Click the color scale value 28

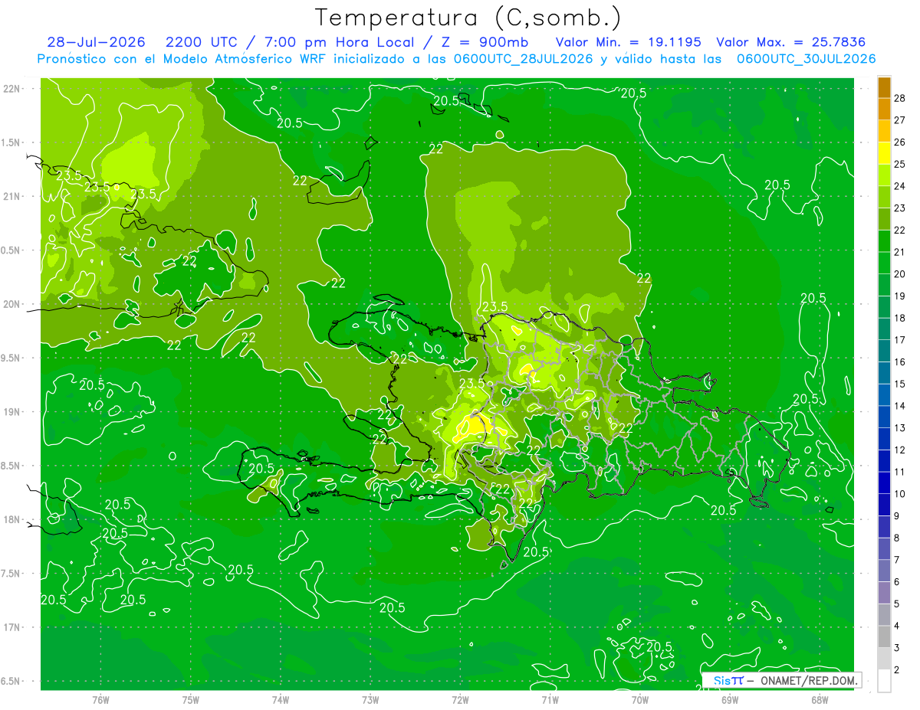900,99
